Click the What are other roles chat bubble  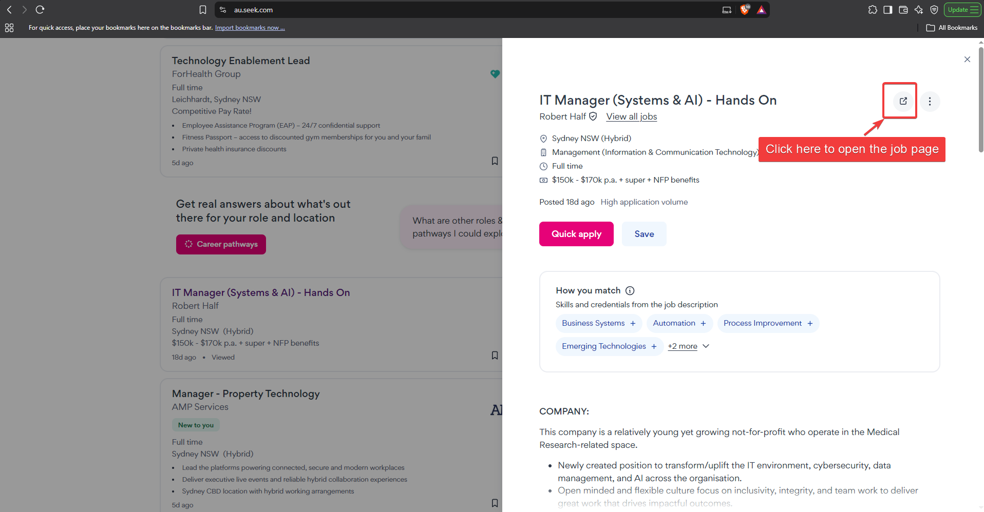tap(452, 227)
